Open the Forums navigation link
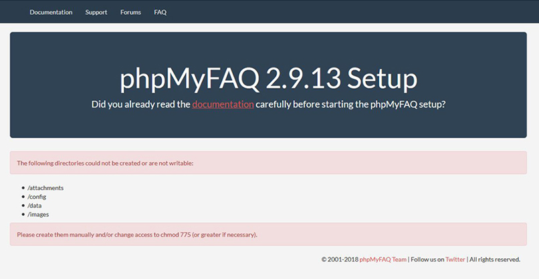Image resolution: width=539 pixels, height=279 pixels. pos(130,12)
